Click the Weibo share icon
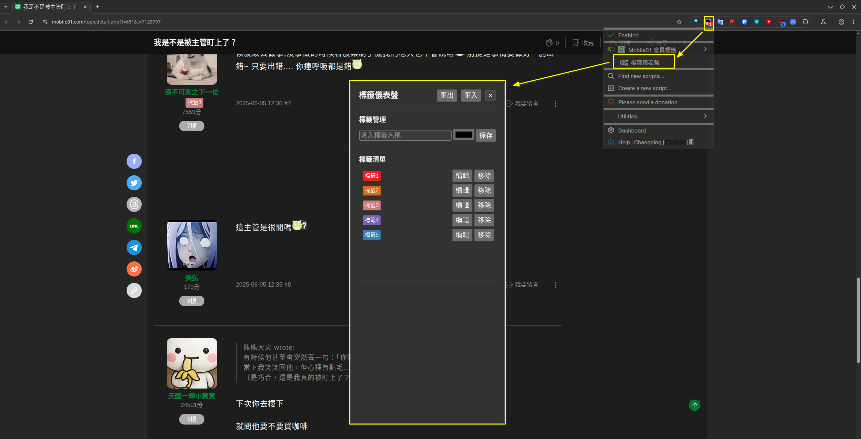 point(134,269)
